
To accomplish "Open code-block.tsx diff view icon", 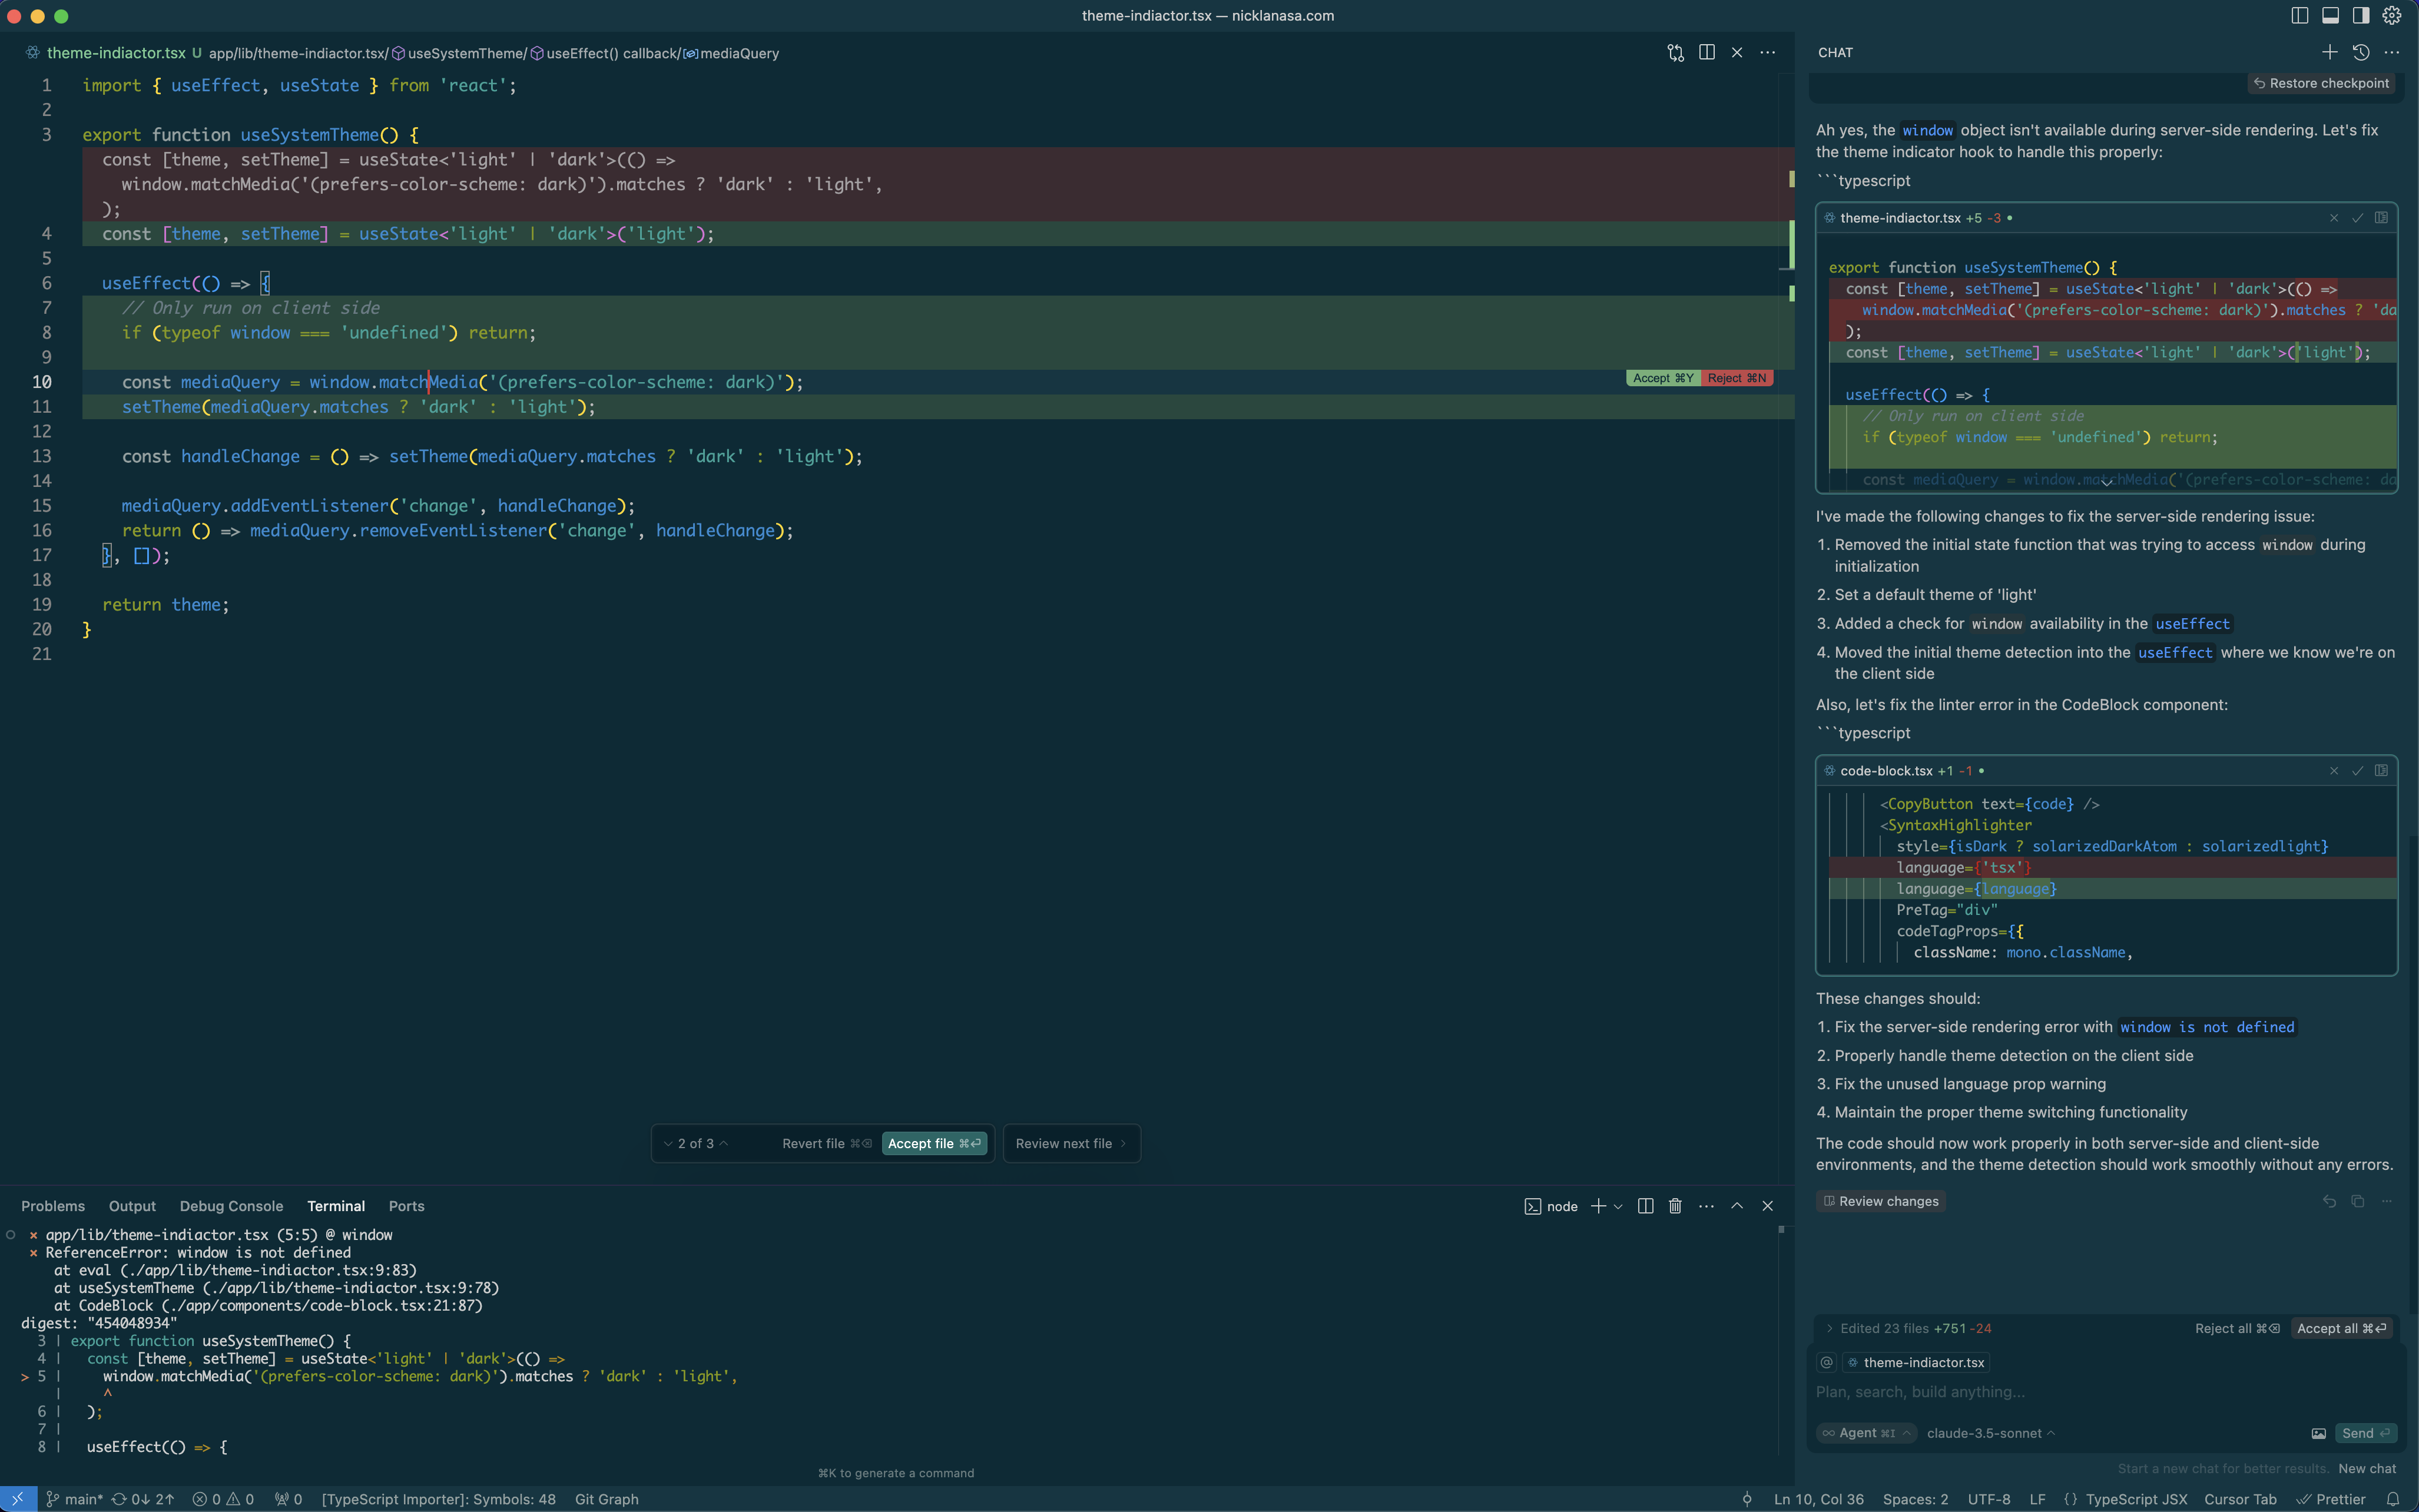I will [2381, 770].
